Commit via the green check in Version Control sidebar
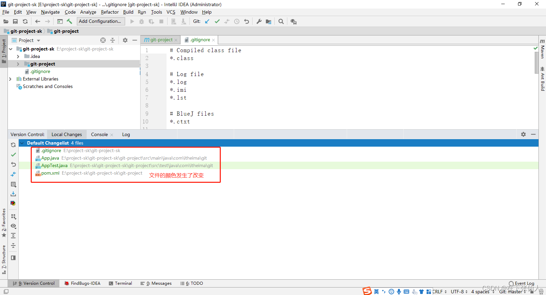 pyautogui.click(x=13, y=154)
